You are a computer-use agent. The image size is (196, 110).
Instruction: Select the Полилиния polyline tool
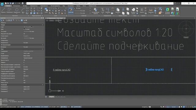9,10
